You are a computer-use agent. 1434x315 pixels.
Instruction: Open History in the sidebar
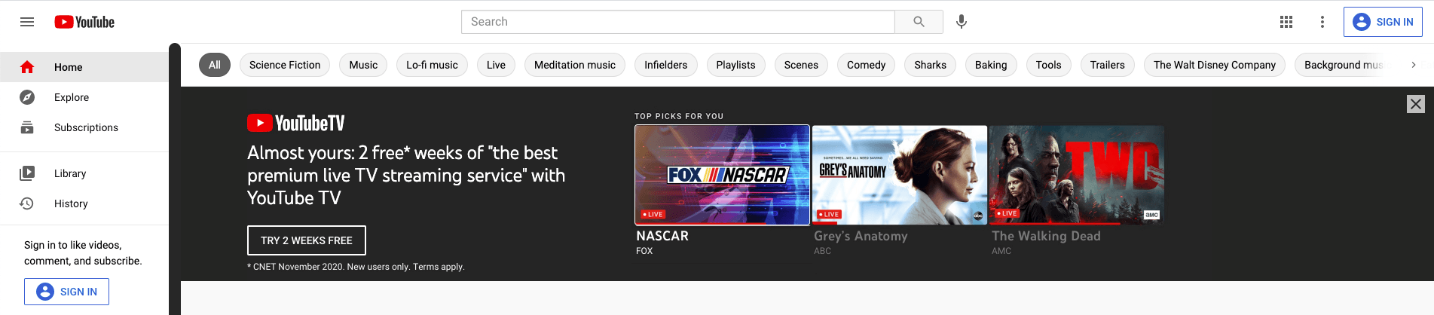(x=84, y=203)
